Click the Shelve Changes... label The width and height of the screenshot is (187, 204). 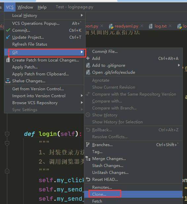click(29, 81)
